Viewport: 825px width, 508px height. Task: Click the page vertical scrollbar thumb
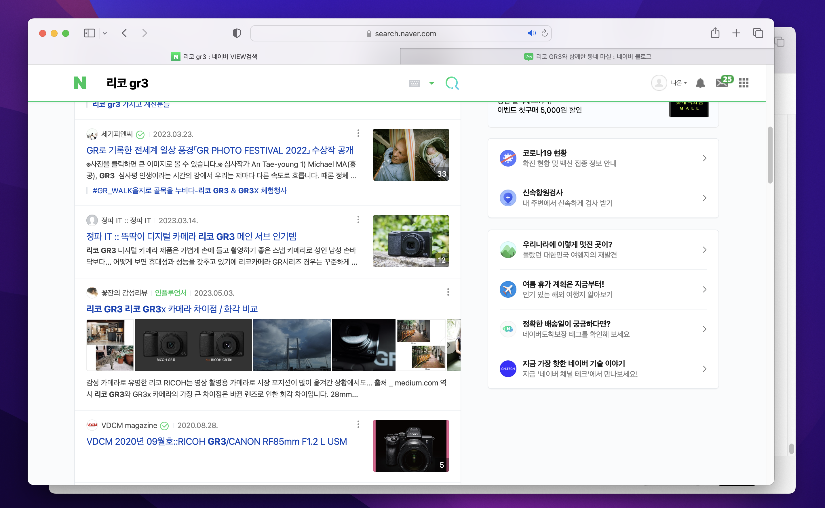tap(770, 155)
